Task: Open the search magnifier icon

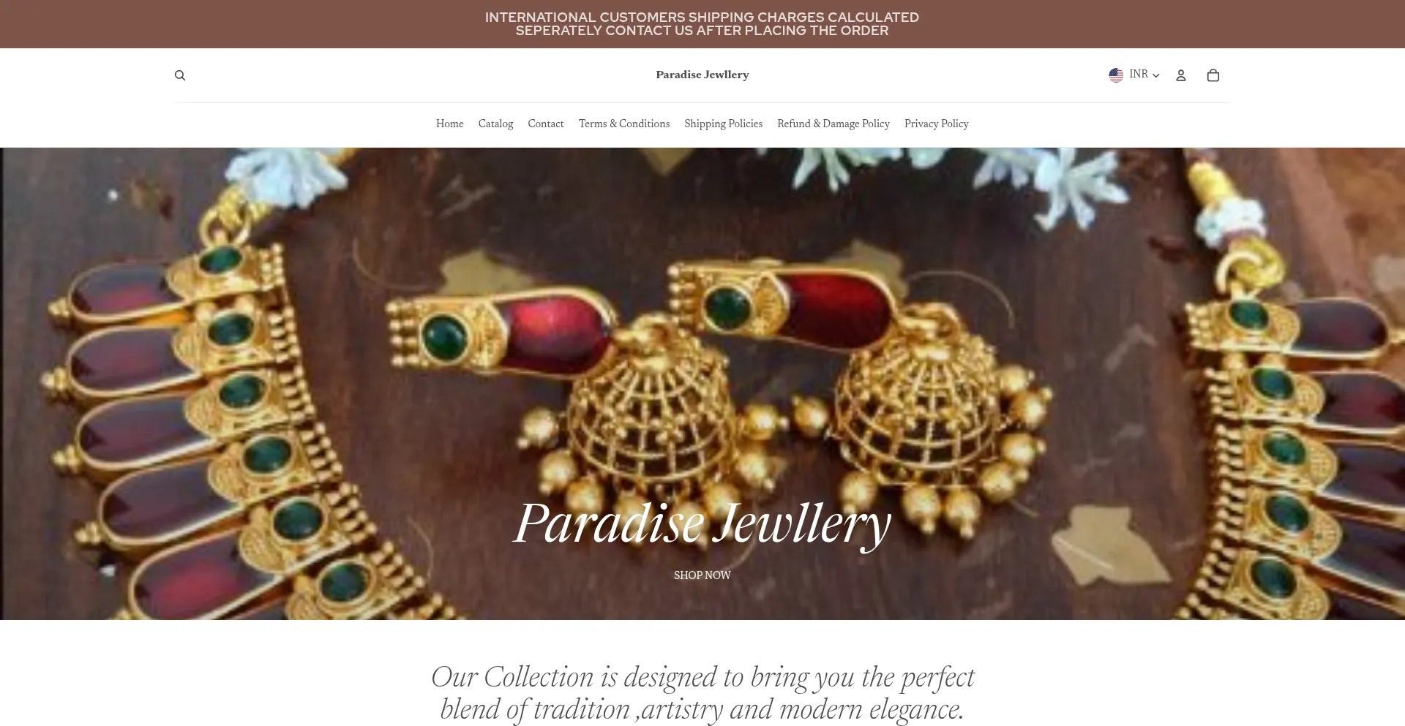Action: (x=180, y=75)
